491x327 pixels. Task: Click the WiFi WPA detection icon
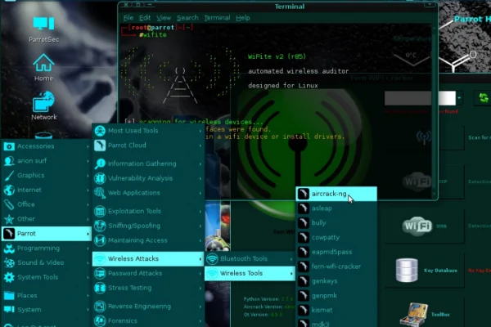(x=417, y=225)
